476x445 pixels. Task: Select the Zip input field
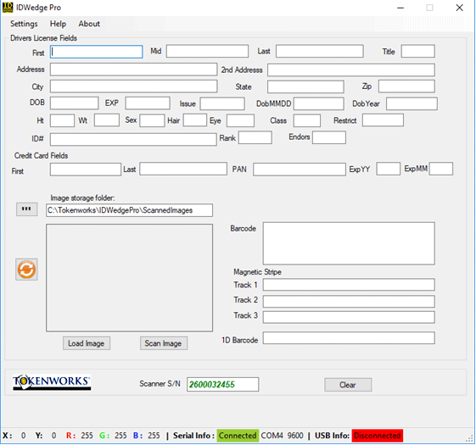[x=406, y=86]
